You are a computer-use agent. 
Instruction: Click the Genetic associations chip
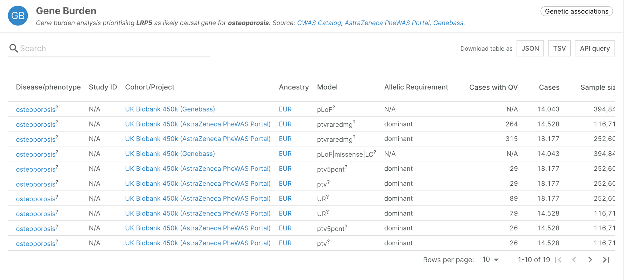point(577,12)
